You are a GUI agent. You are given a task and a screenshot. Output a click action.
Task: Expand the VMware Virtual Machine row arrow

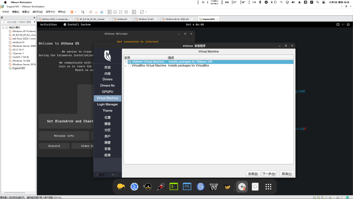pyautogui.click(x=126, y=62)
